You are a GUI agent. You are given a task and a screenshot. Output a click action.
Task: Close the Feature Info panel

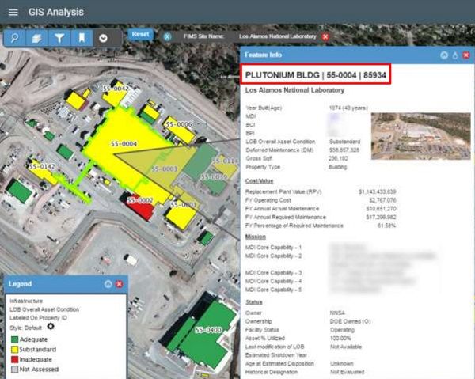coord(466,55)
